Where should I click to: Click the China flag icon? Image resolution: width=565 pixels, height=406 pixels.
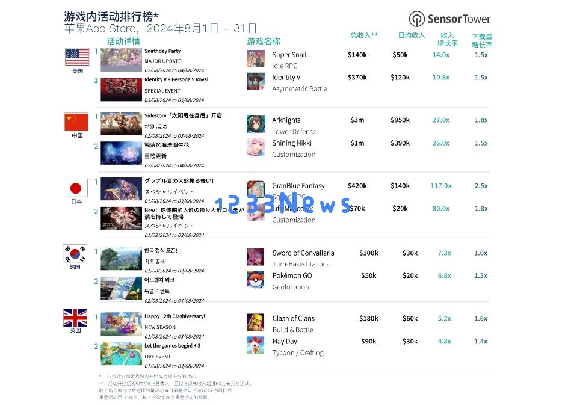76,122
